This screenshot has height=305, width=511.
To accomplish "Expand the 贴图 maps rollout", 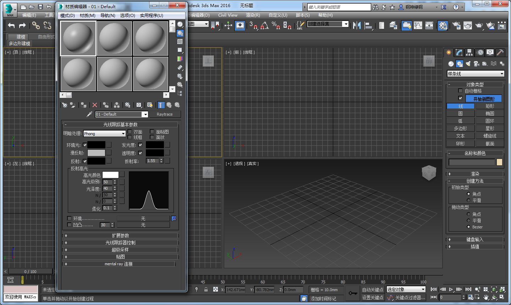I will (x=120, y=257).
